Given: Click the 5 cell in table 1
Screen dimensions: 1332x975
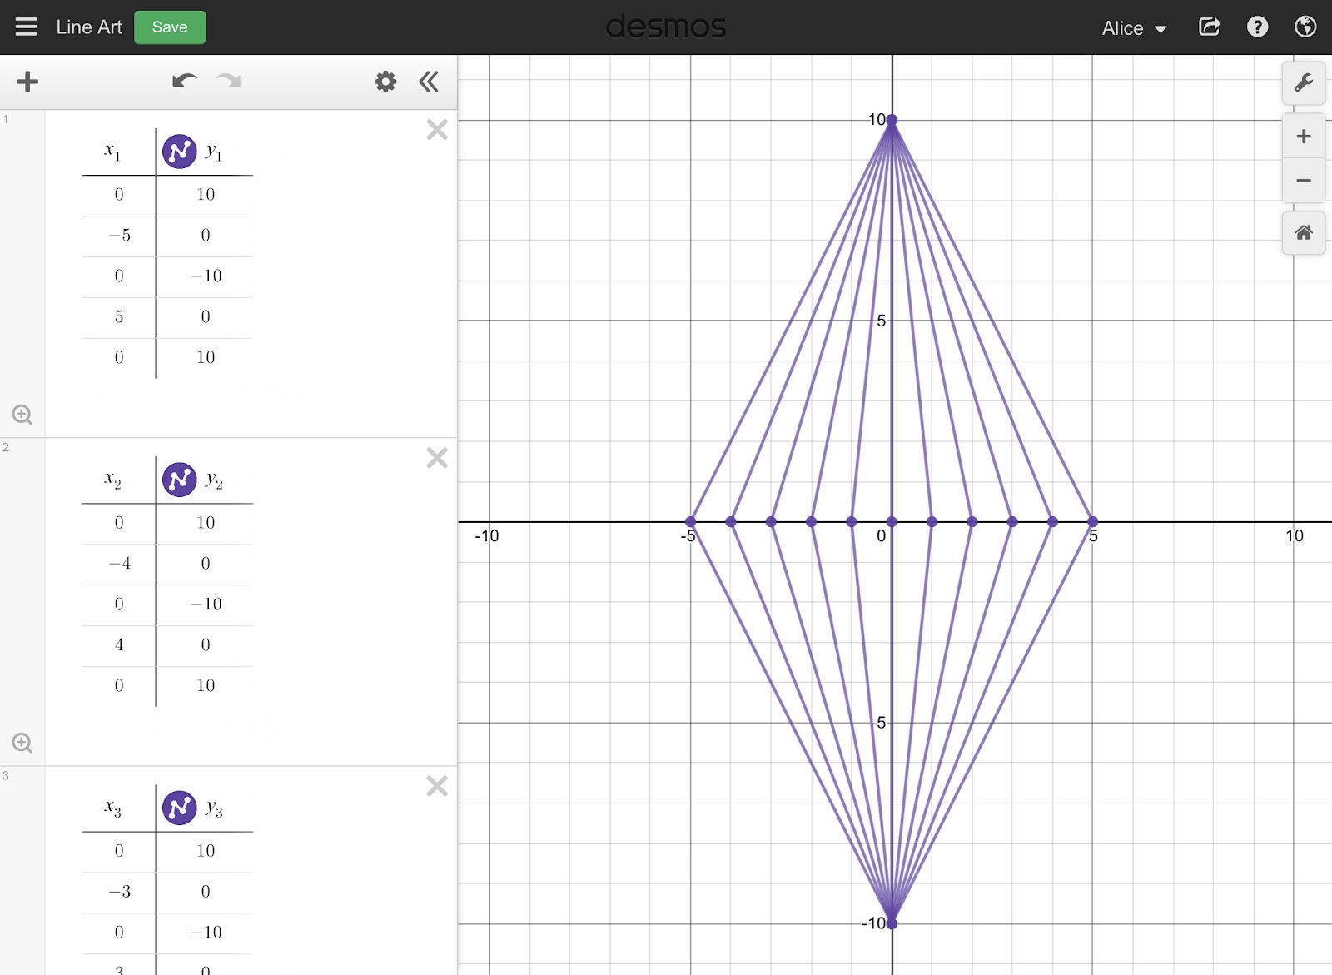Looking at the screenshot, I should (119, 317).
